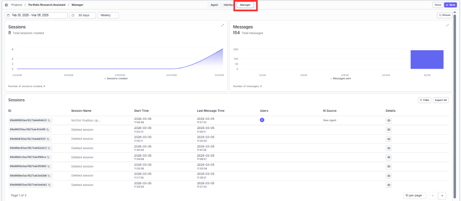Switch to the Agent tab
461x201 pixels.
point(214,5)
